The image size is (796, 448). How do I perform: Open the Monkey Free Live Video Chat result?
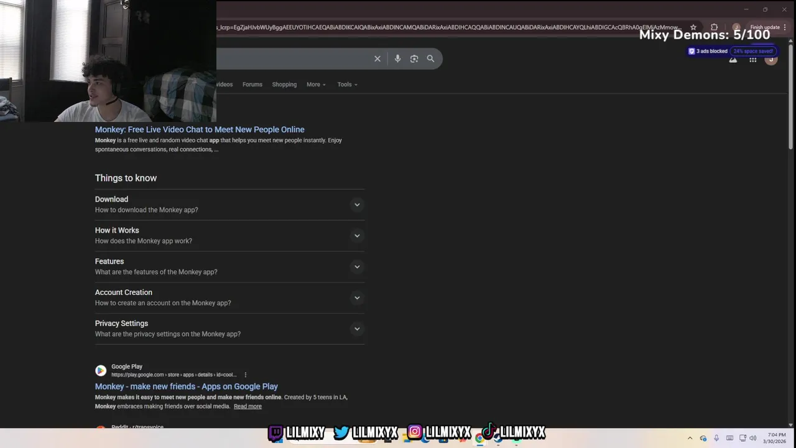coord(200,129)
